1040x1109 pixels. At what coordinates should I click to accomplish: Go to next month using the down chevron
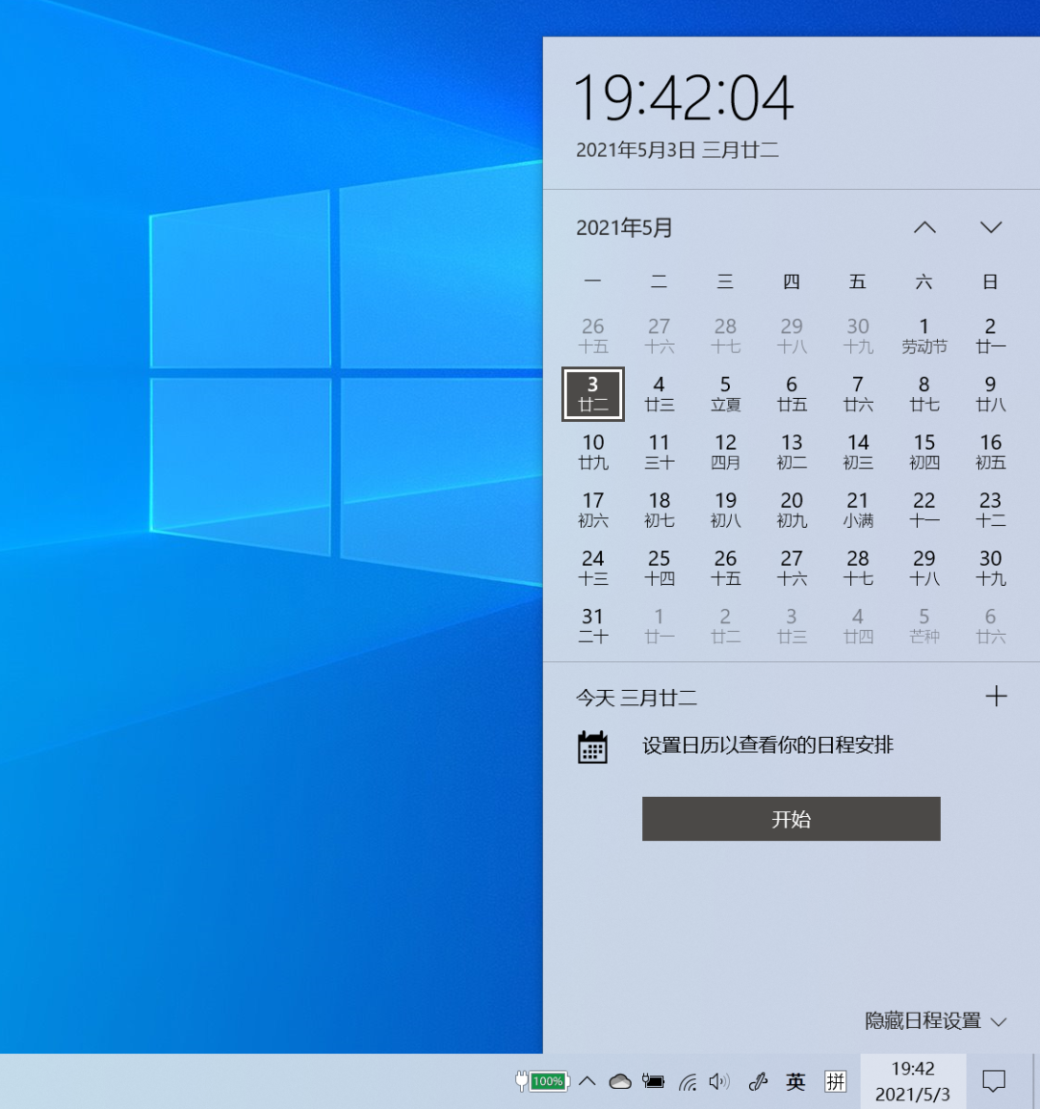(x=991, y=227)
